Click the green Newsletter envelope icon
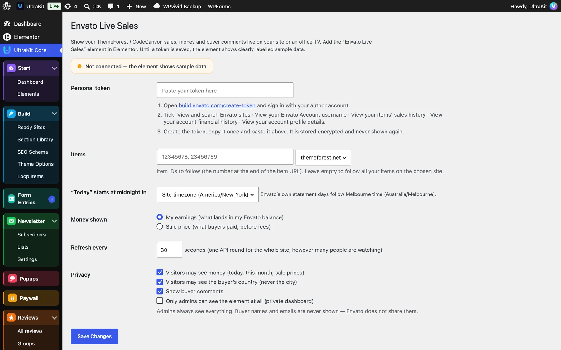 11,221
